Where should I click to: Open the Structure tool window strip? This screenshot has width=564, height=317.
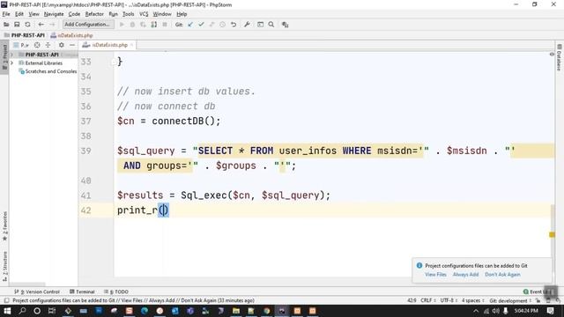(x=4, y=266)
